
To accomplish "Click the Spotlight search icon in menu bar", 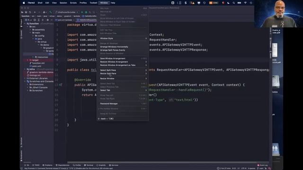I will click(233, 3).
